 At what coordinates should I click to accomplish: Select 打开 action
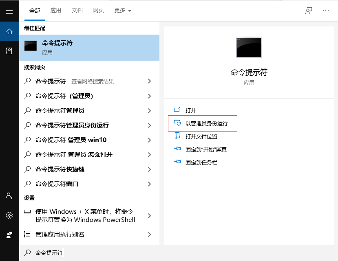(191, 110)
